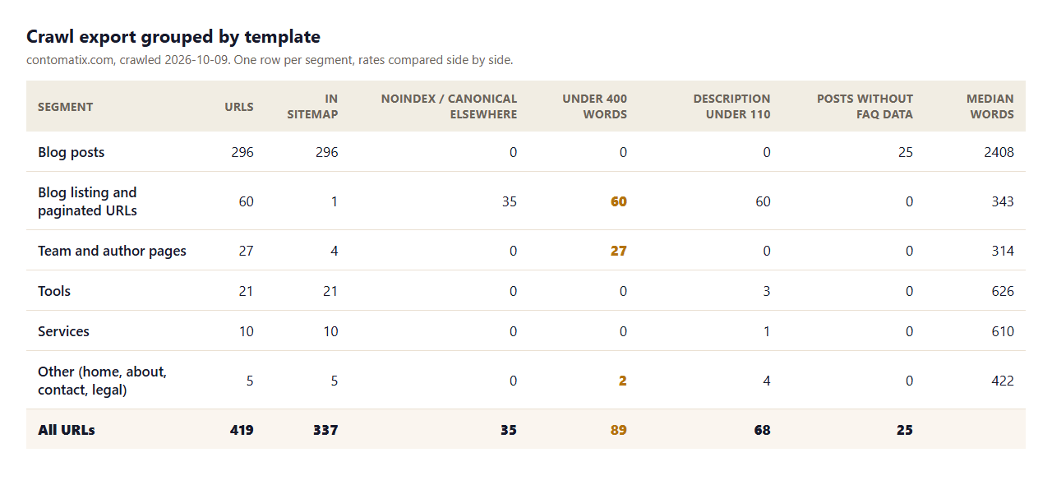Select the Blog posts row label
This screenshot has width=1052, height=485.
tap(72, 152)
